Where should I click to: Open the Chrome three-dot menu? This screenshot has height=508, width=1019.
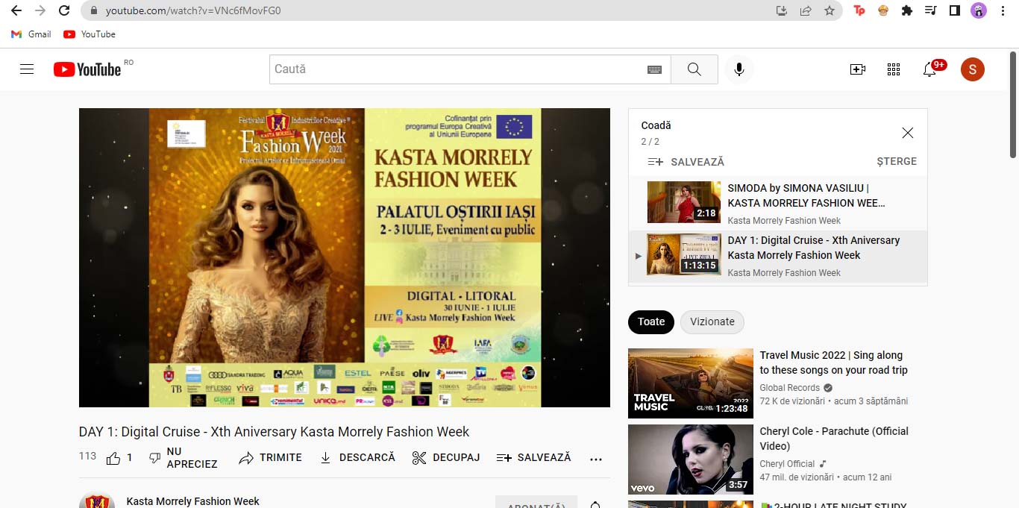coord(1002,10)
